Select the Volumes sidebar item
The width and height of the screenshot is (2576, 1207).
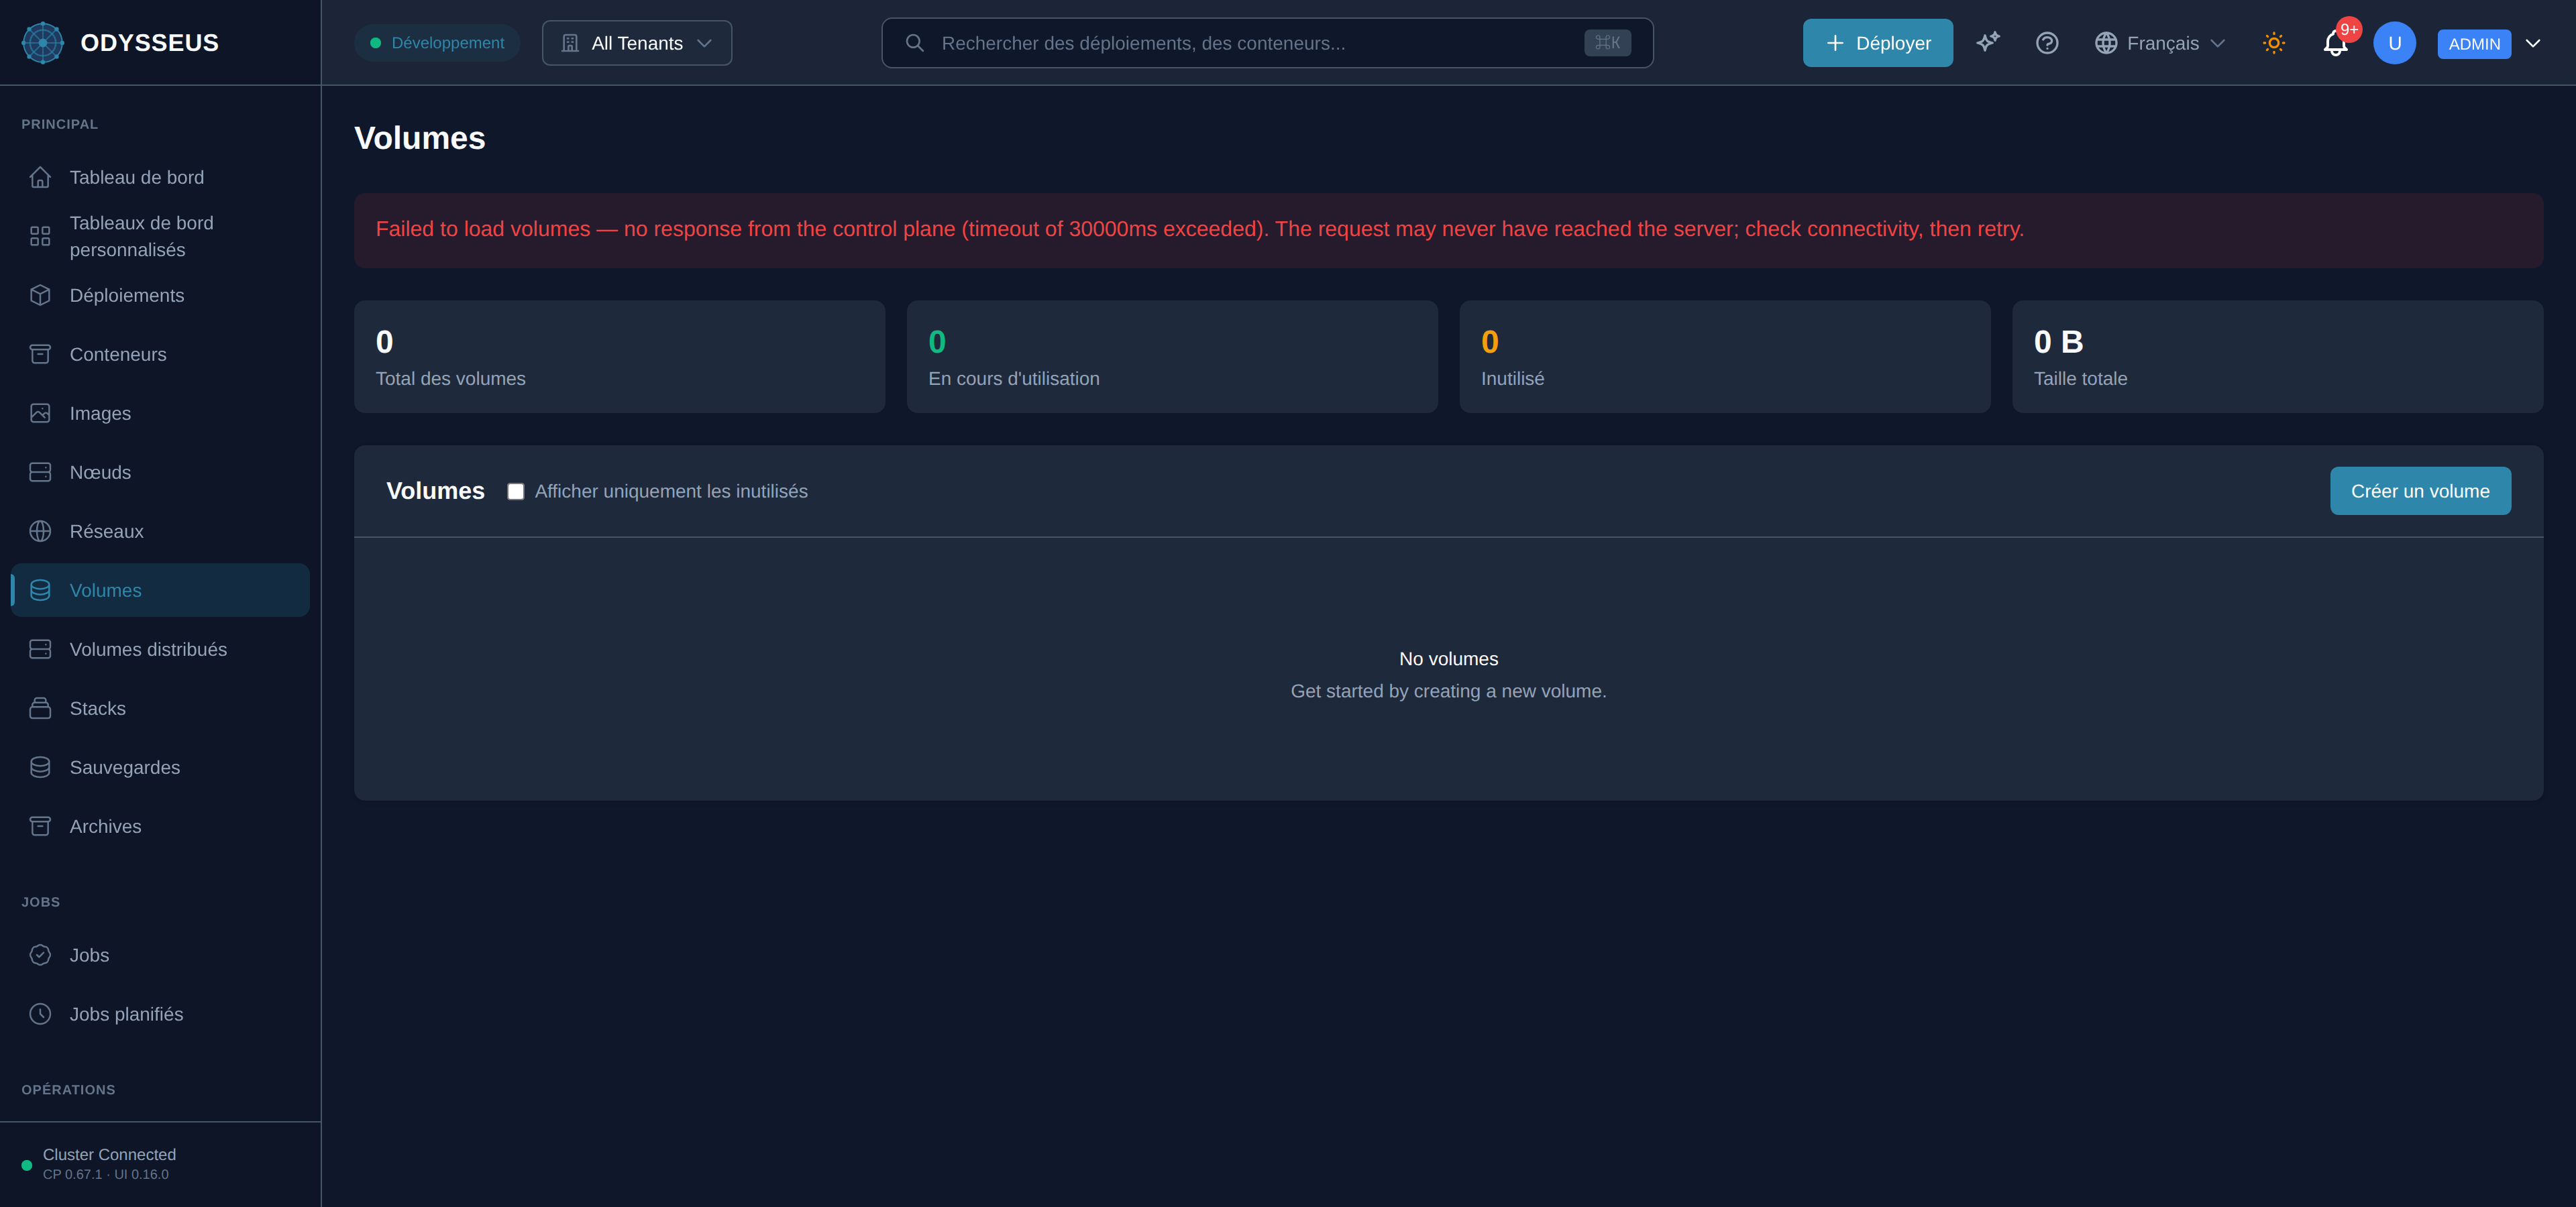click(160, 589)
